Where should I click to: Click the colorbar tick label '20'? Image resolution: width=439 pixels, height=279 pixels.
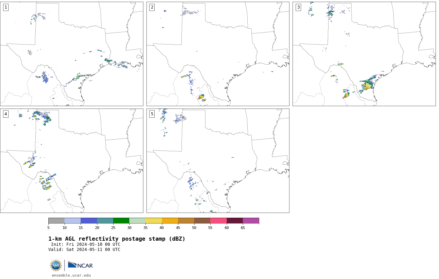tap(97, 228)
